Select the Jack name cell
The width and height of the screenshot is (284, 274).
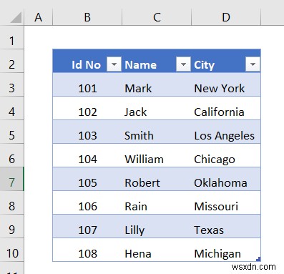pos(157,108)
